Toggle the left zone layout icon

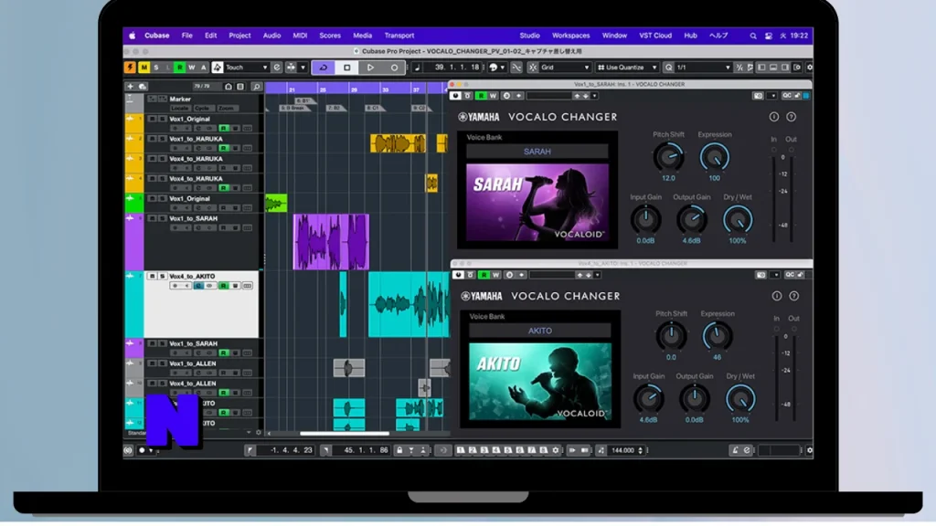coord(761,68)
